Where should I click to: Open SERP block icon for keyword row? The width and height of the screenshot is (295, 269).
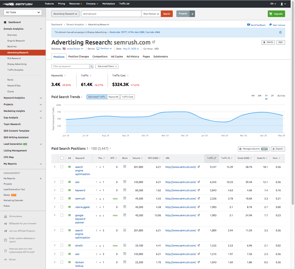coord(125,190)
